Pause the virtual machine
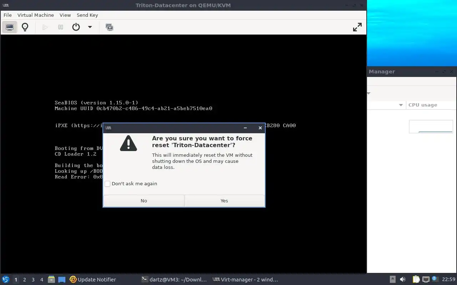The image size is (457, 285). (61, 27)
